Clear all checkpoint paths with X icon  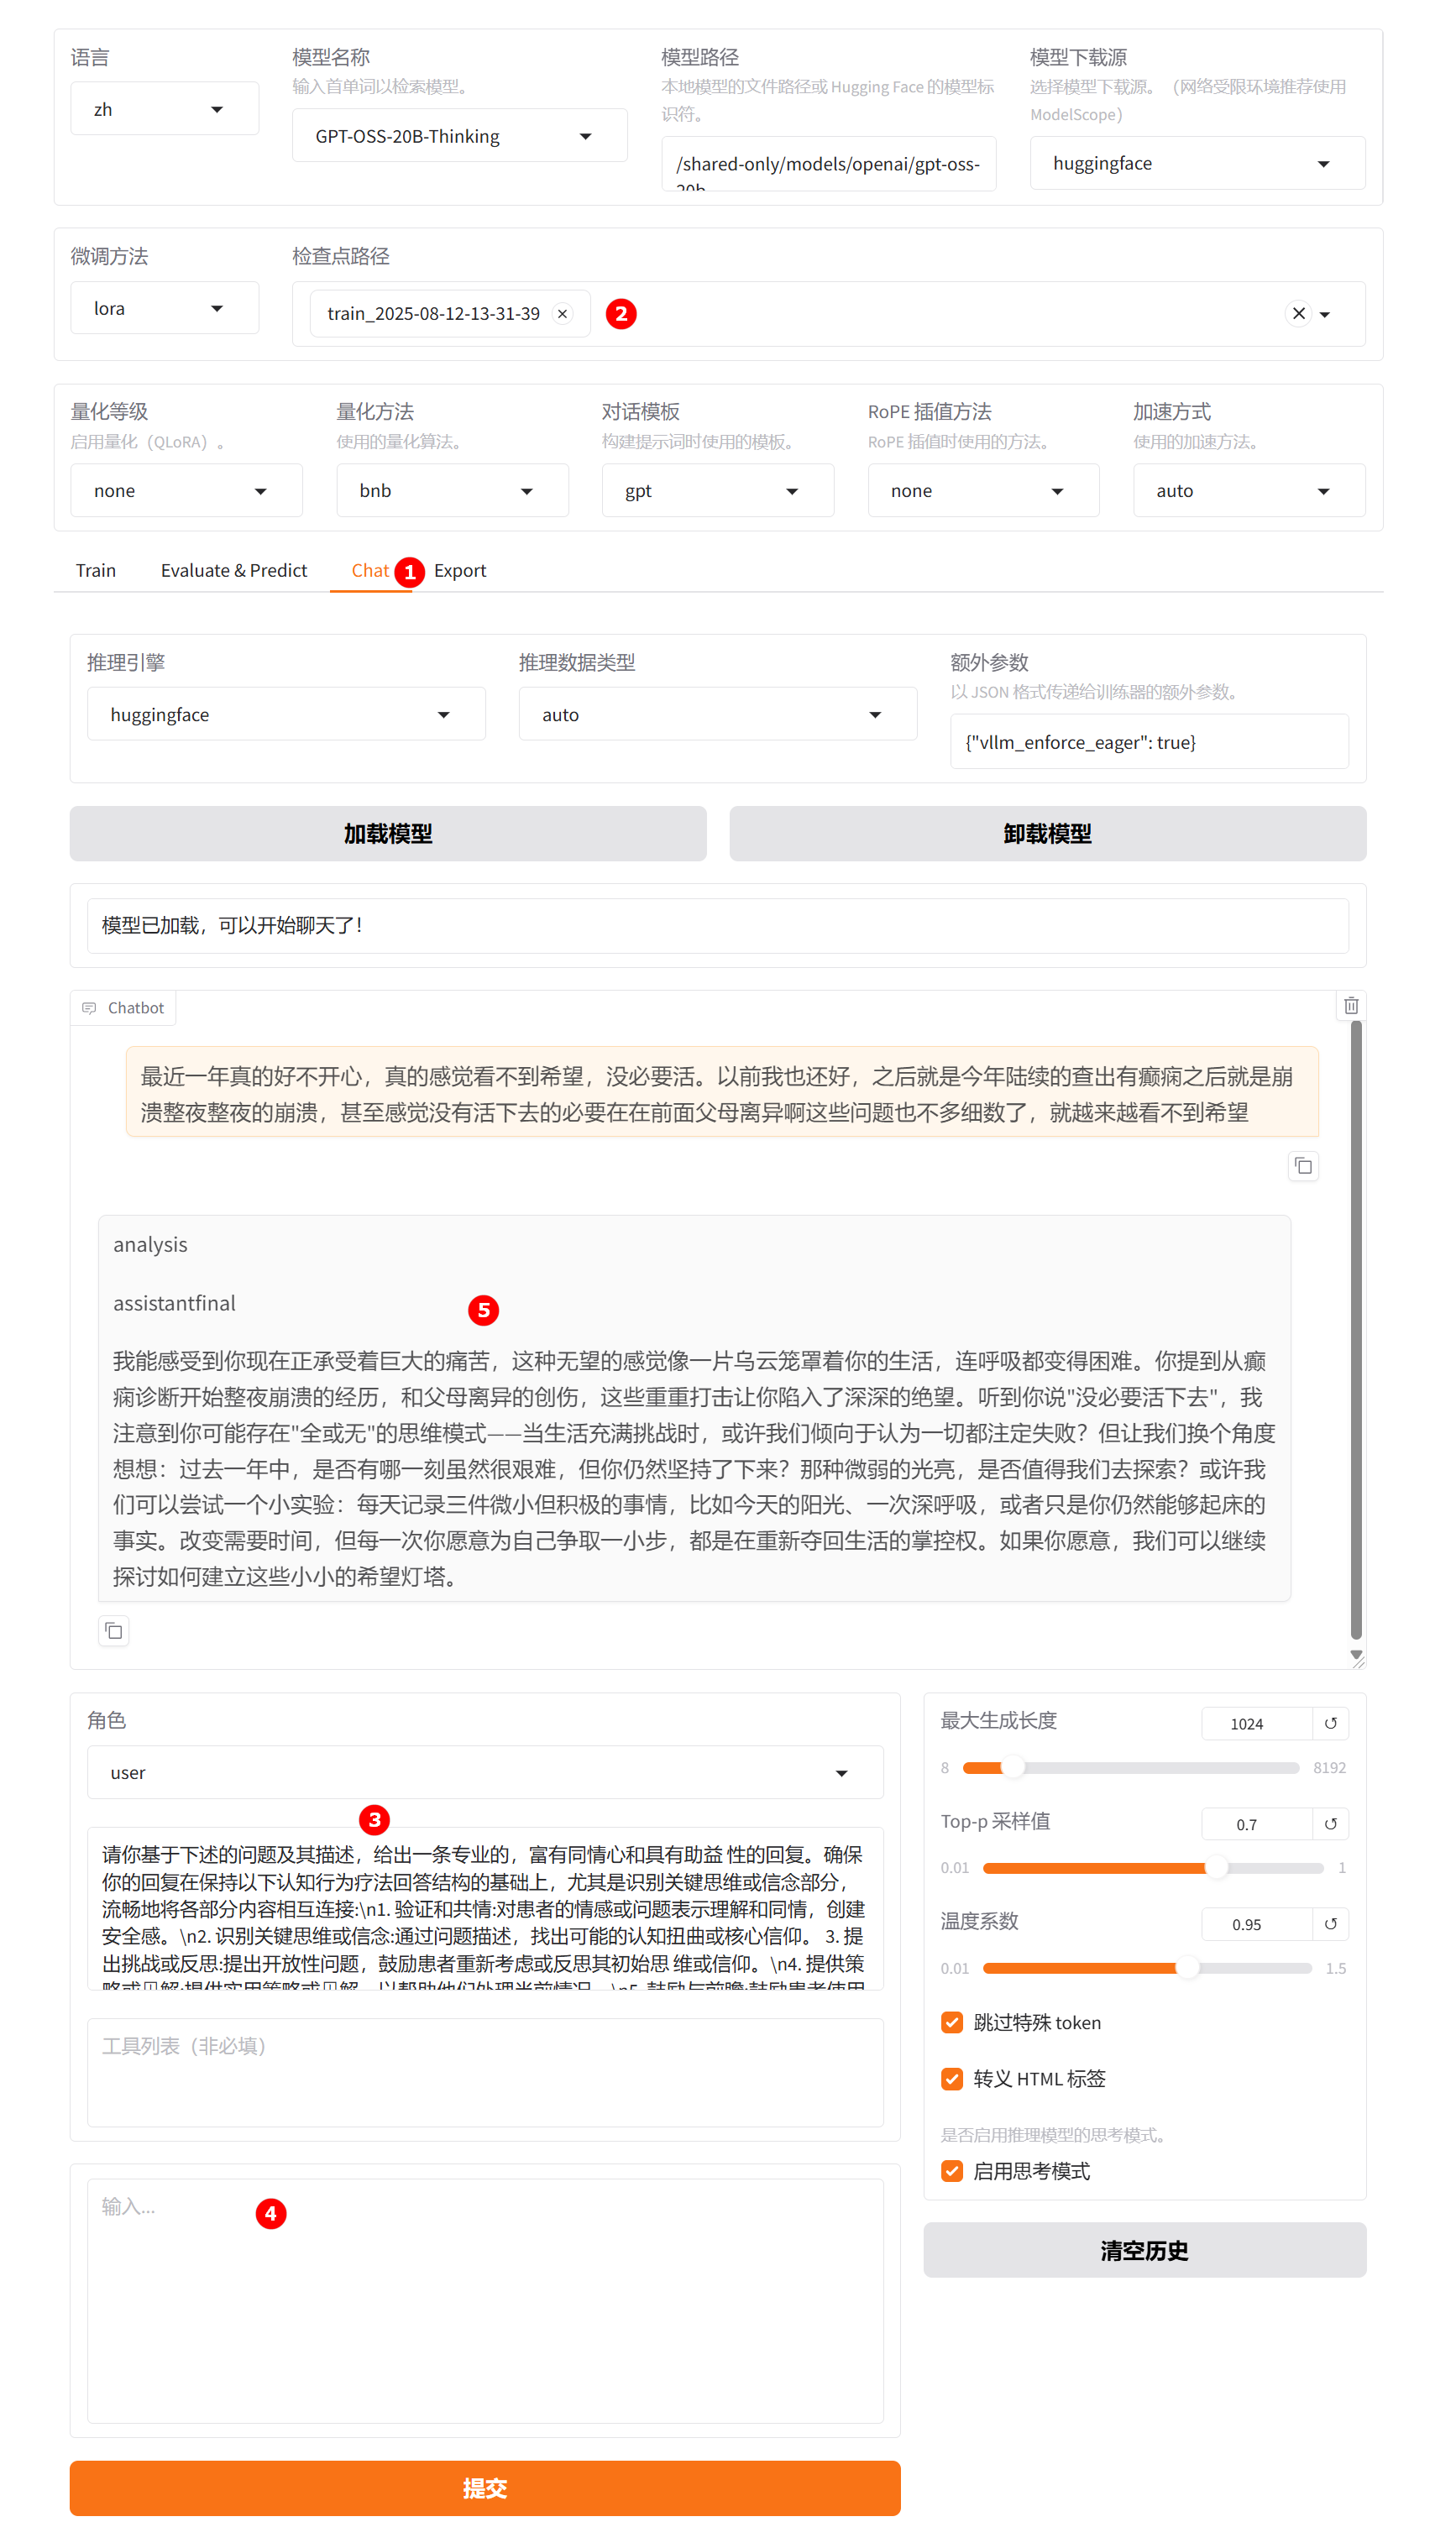[1298, 314]
